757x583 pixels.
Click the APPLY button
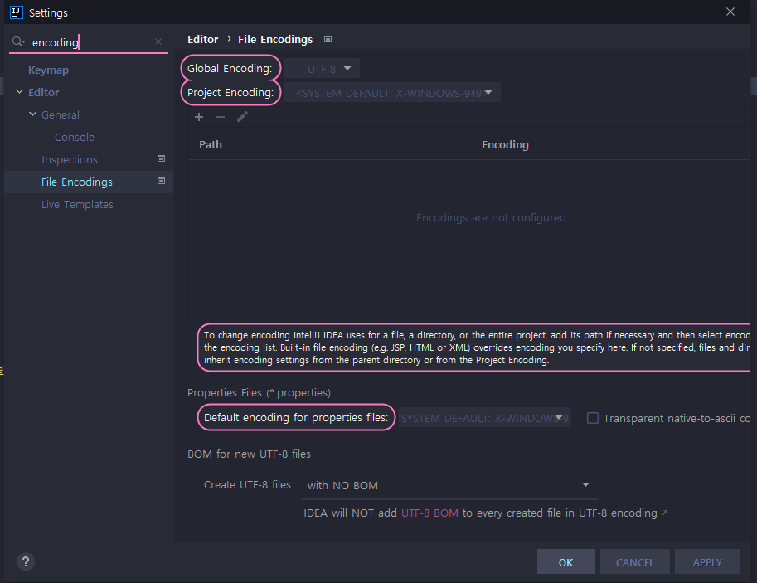tap(707, 561)
